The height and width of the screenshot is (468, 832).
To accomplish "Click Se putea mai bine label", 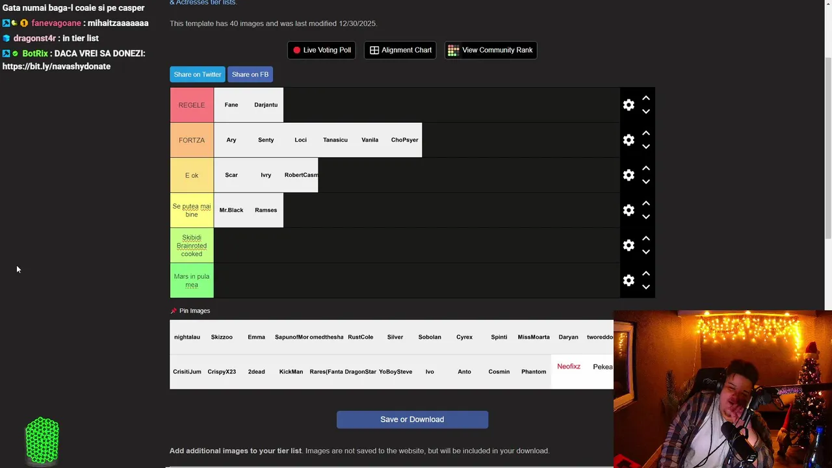I will (x=192, y=210).
